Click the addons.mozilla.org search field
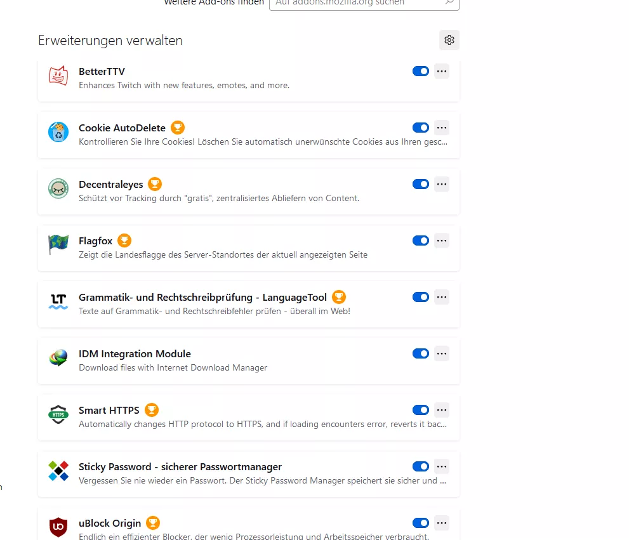The image size is (629, 540). point(364,3)
